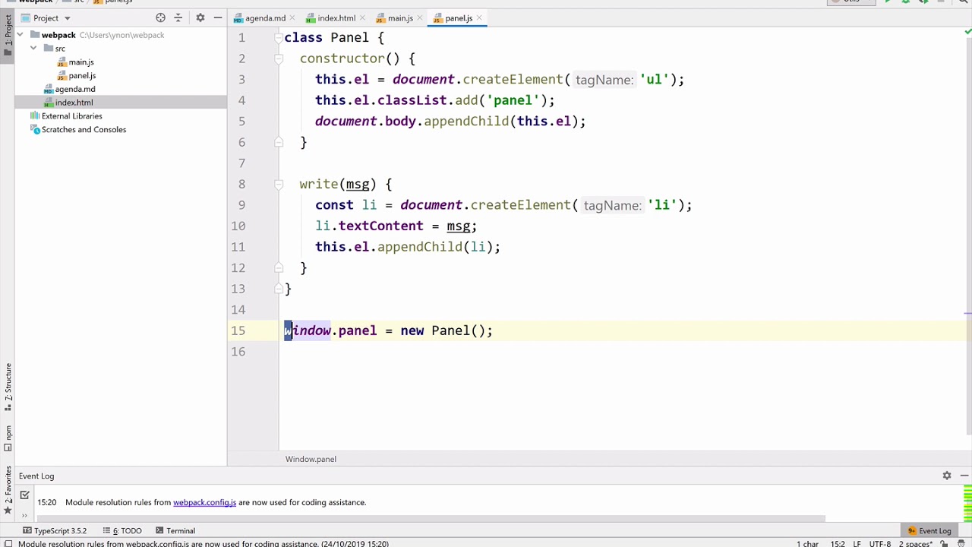Click 'panel' string on line 4
Screen dimensions: 972x547
[513, 100]
